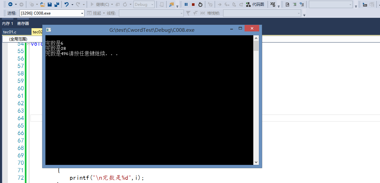Save current file with floppy icon
The height and width of the screenshot is (183, 380).
[x=50, y=4]
